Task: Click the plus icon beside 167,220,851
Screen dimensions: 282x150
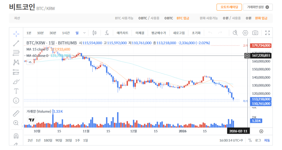Action: click(247, 56)
